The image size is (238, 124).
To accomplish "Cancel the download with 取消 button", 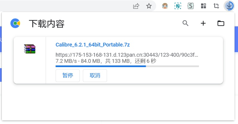I will click(95, 76).
